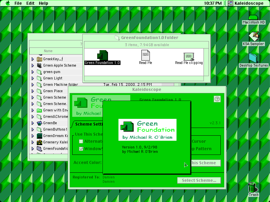Image resolution: width=270 pixels, height=202 pixels.
Task: Select the Green Foundation 1.0 scheme file icon
Action: (103, 55)
